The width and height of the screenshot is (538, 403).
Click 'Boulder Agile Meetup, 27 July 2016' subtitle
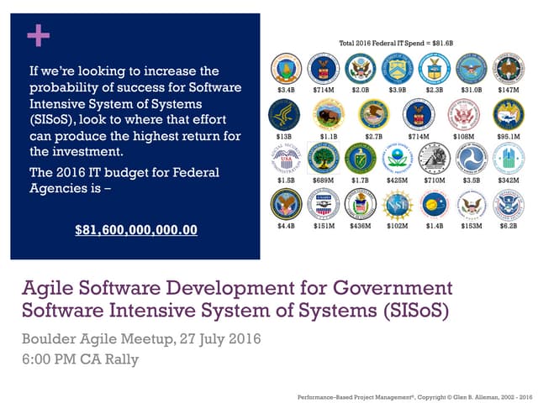141,339
